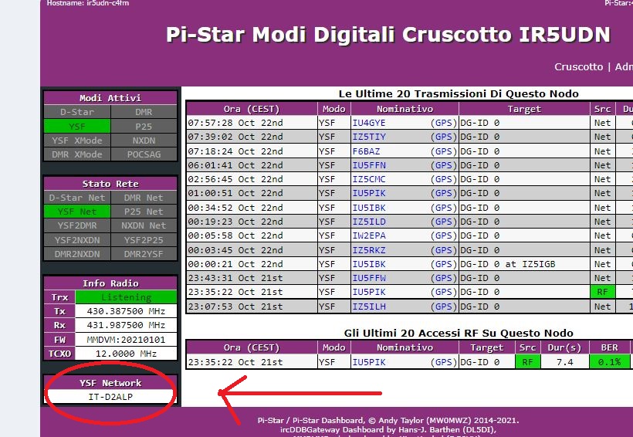The image size is (633, 437).
Task: Select the P25 Net status cell
Action: [144, 212]
